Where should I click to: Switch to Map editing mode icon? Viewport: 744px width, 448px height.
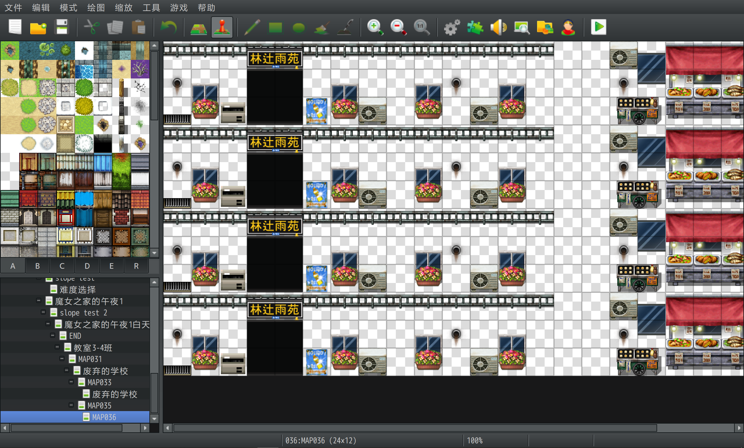(x=198, y=27)
